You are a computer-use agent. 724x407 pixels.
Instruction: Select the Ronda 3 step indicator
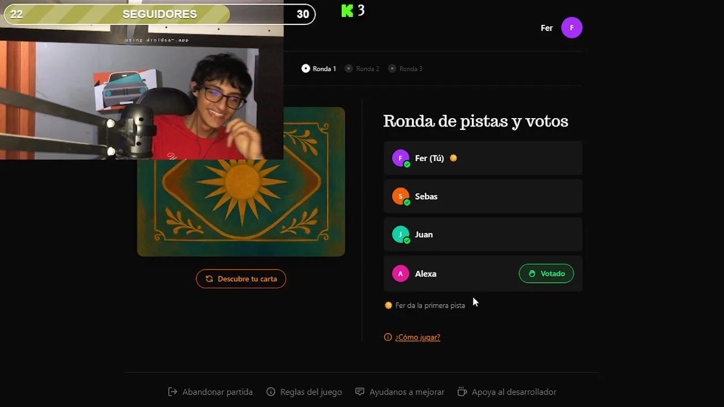coord(405,68)
